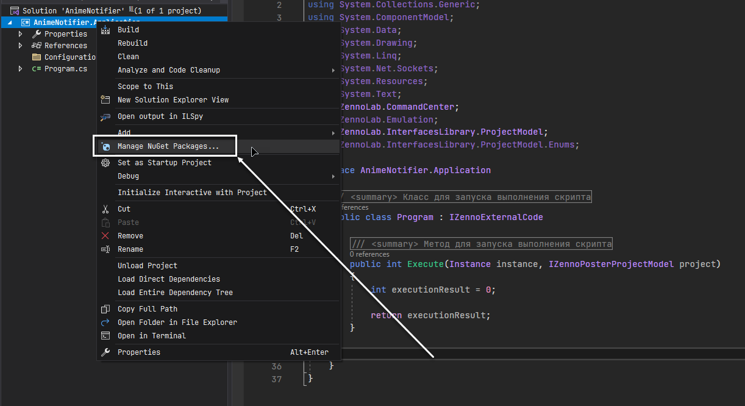Click Copy Full Path option

pyautogui.click(x=147, y=309)
